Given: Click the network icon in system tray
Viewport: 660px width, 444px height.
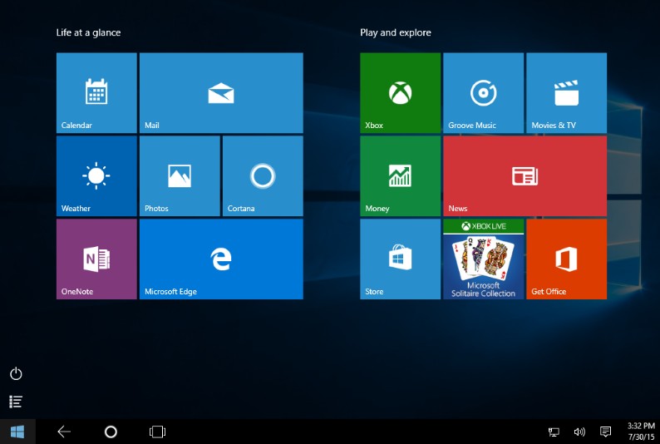Looking at the screenshot, I should (x=554, y=432).
